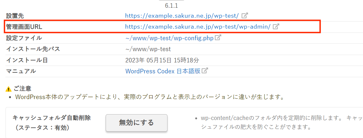
Task: Click the インストール先パス row label
Action: 33,49
